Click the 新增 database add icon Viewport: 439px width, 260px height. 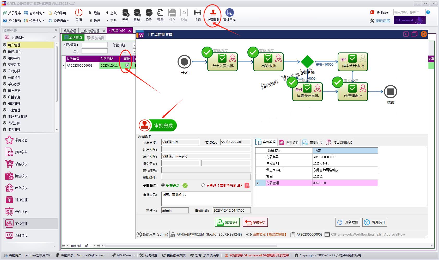[x=125, y=13]
